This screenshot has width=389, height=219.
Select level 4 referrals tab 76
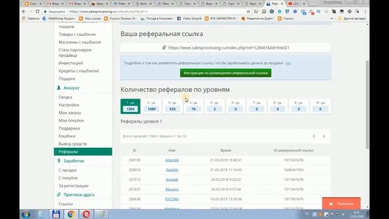click(x=193, y=106)
